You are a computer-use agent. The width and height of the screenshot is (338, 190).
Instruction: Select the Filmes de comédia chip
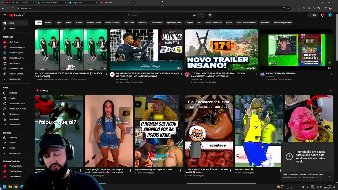214,22
